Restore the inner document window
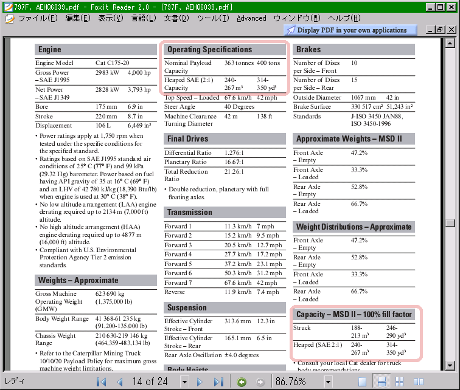 pyautogui.click(x=440, y=30)
